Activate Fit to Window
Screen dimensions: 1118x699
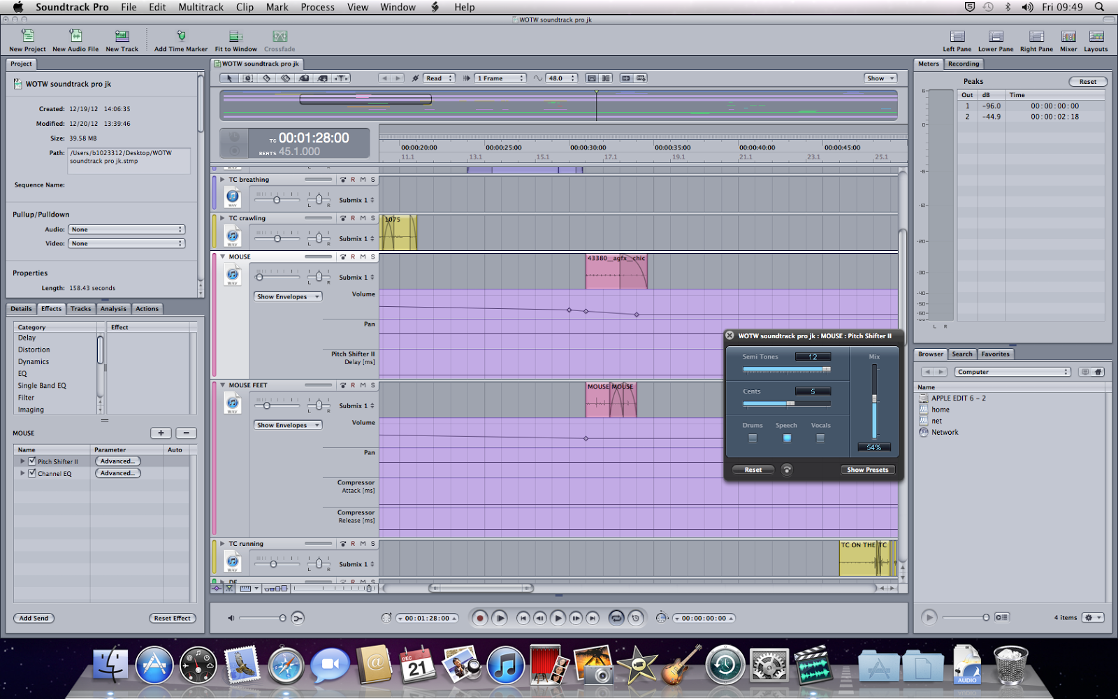point(235,40)
